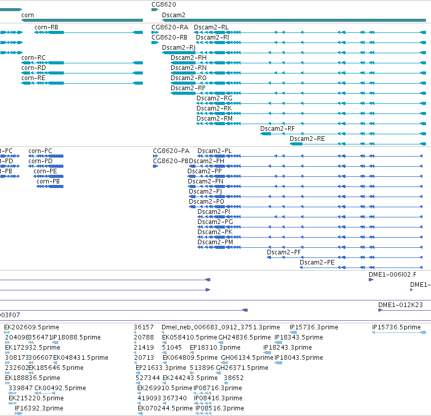Image resolution: width=431 pixels, height=416 pixels.
Task: Select the Dscam2 gene name above the transcripts
Action: [x=173, y=15]
